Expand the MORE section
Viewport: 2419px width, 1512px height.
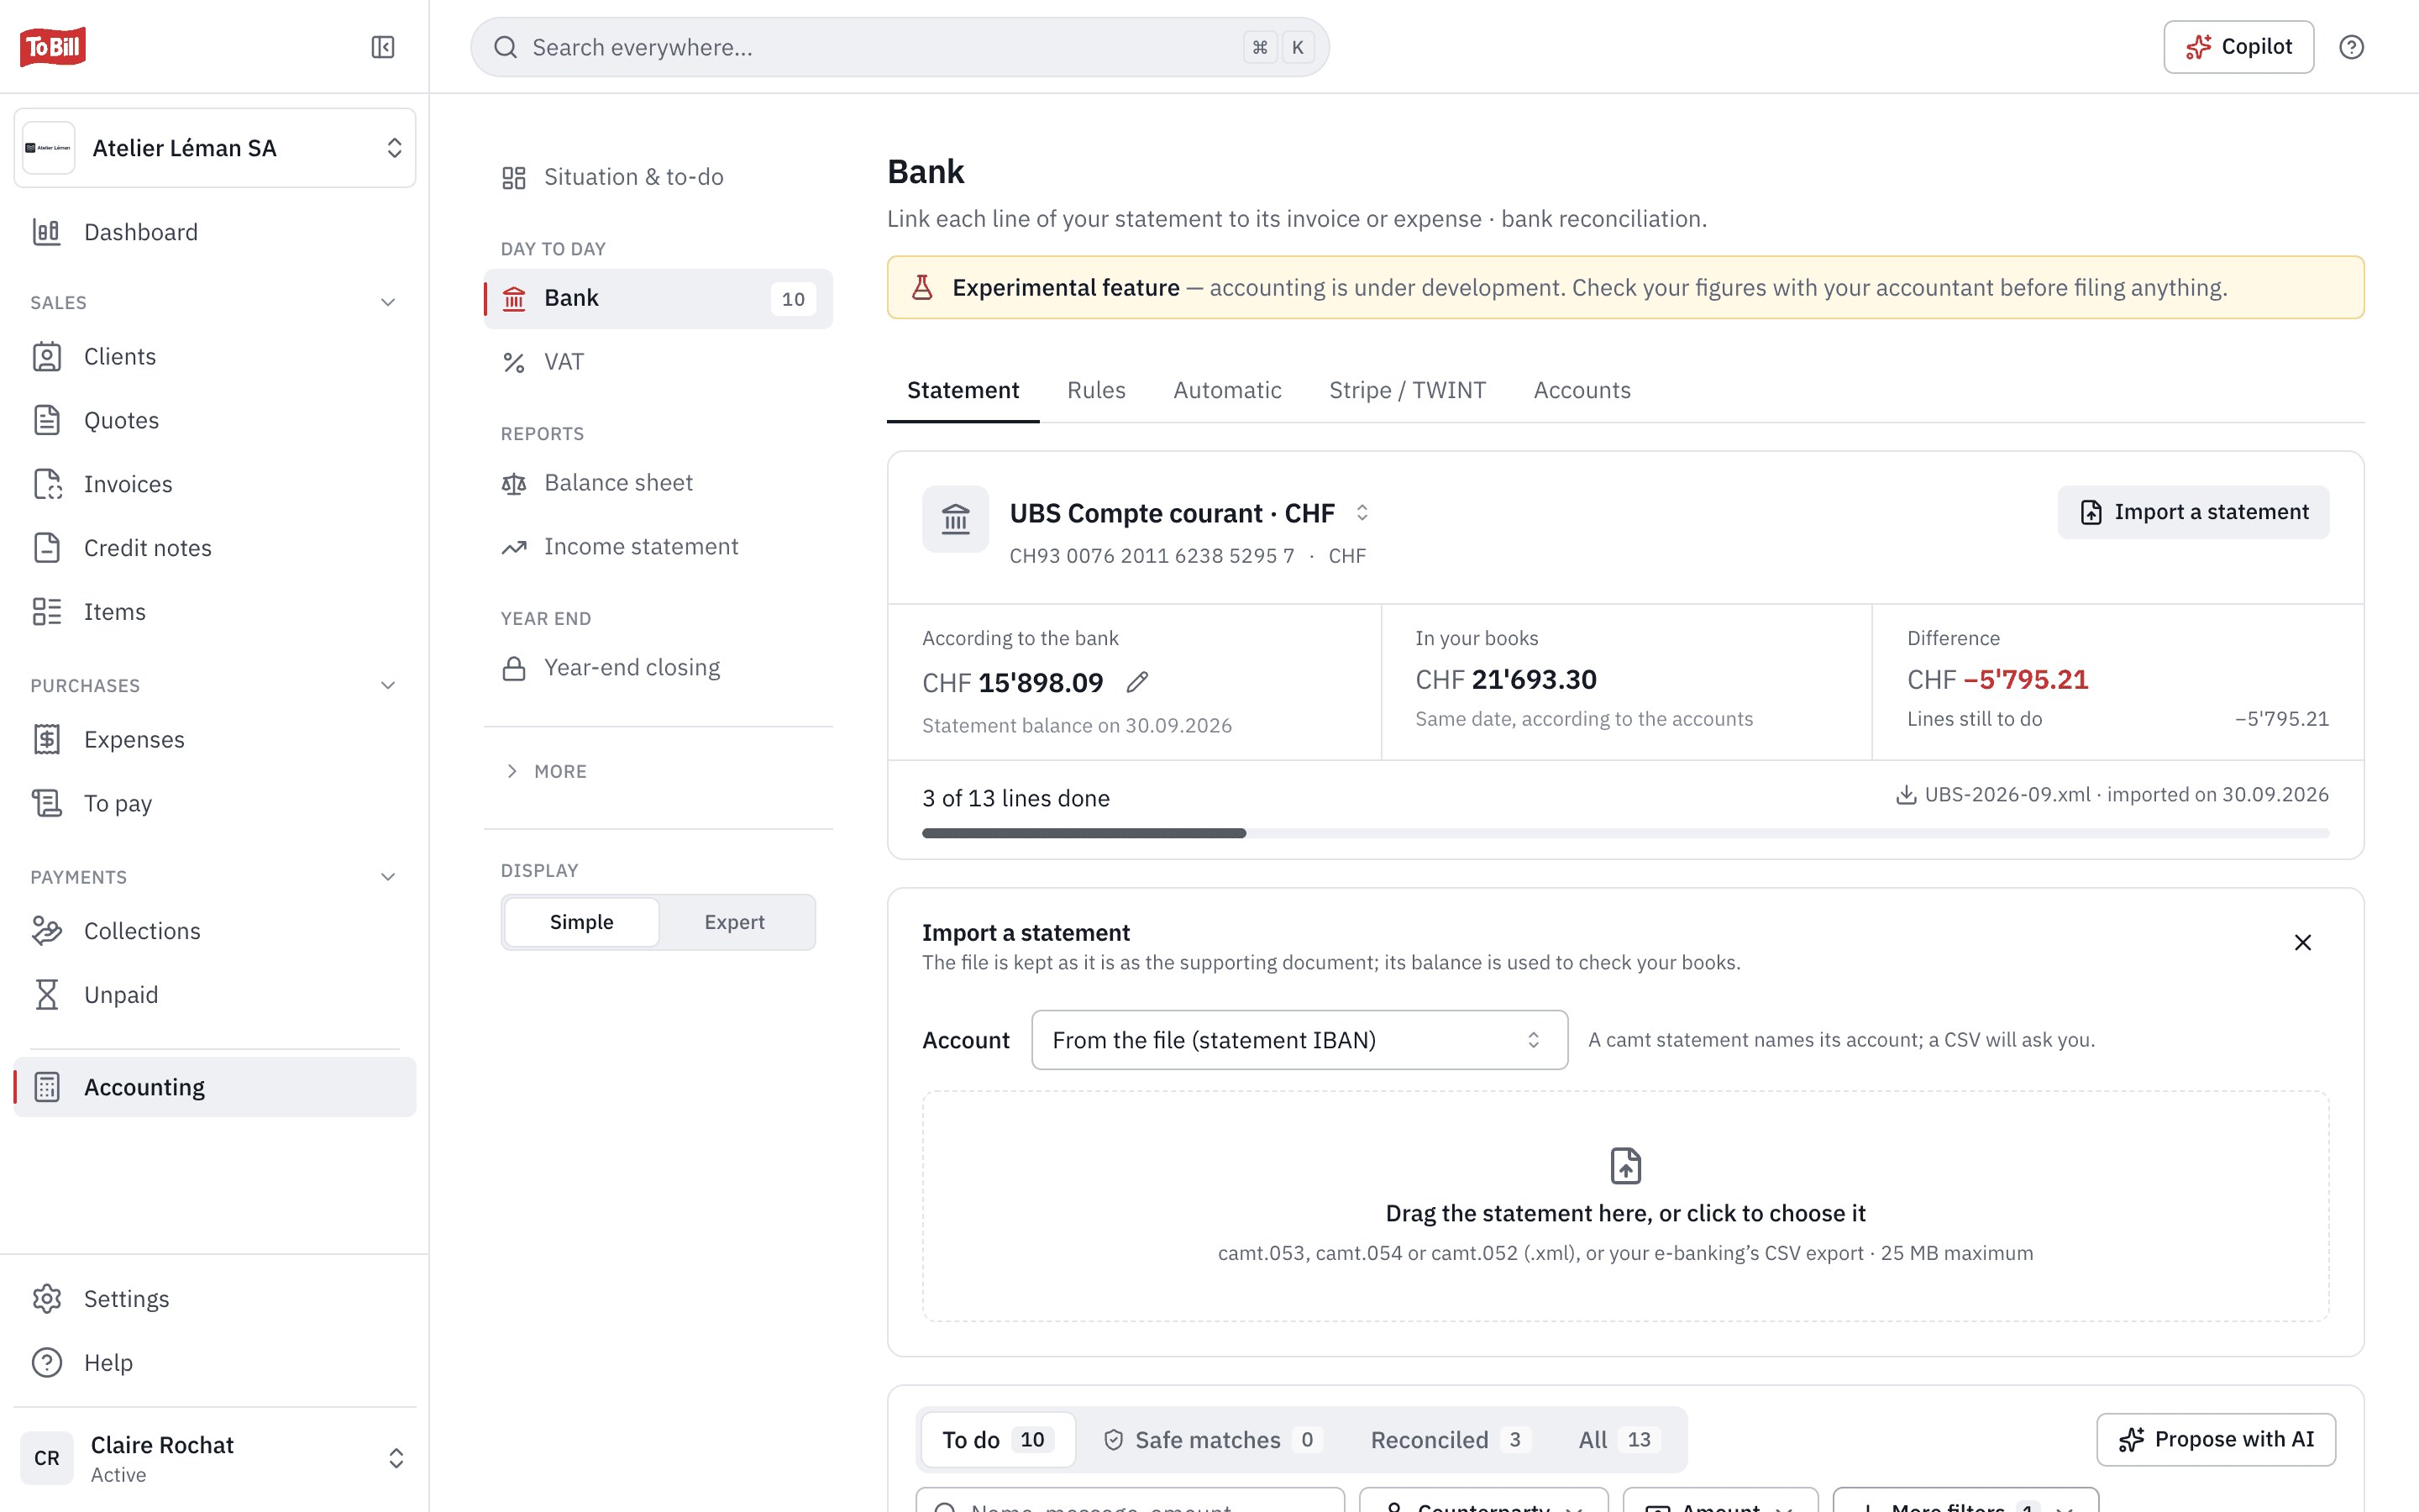tap(546, 771)
